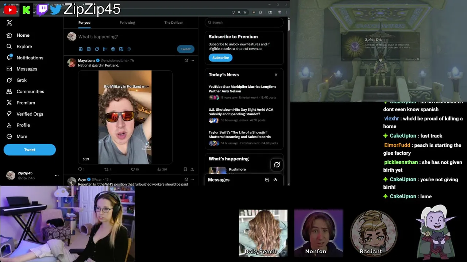Viewport: 467px width, 262px height.
Task: Play the Military in Portland video
Action: 125,117
